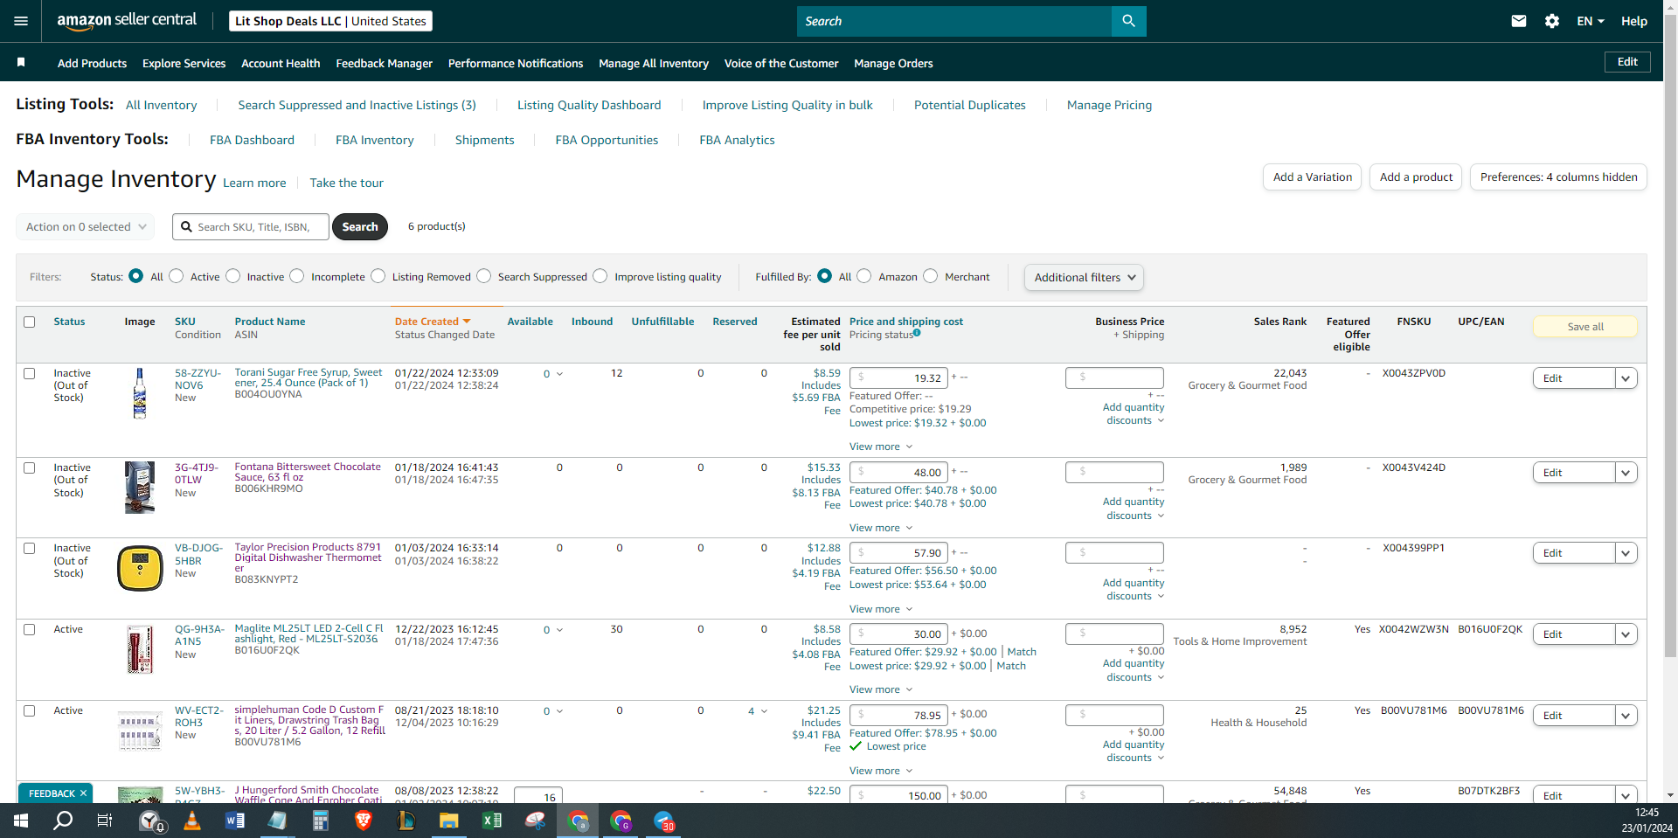Open Snipping Tool from taskbar

pyautogui.click(x=535, y=821)
